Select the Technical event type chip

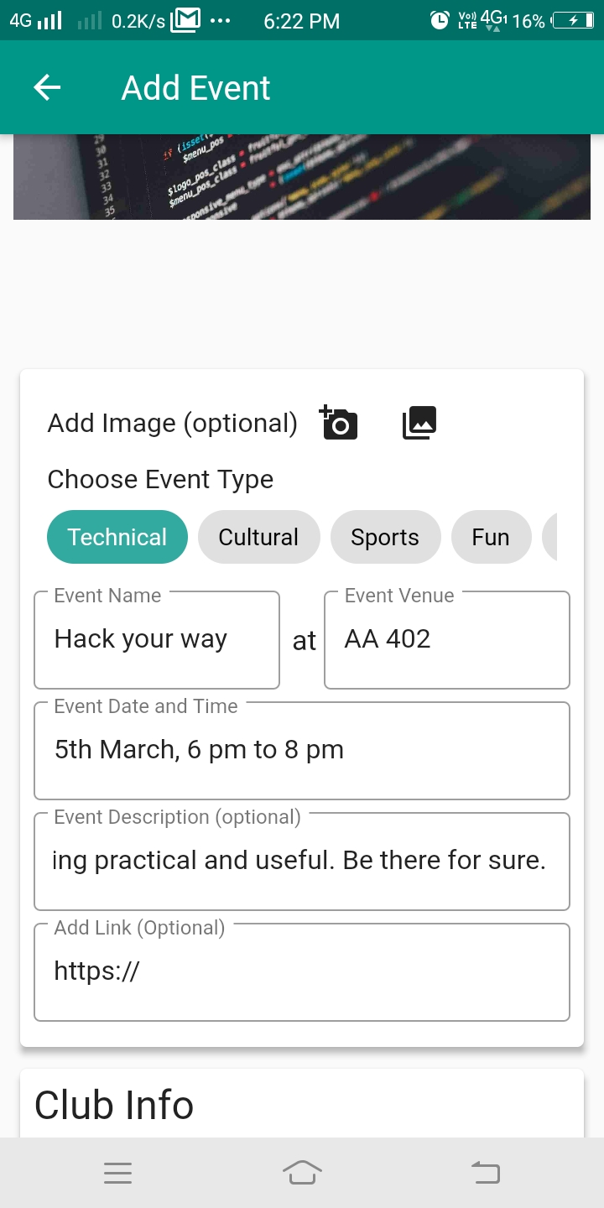click(117, 537)
